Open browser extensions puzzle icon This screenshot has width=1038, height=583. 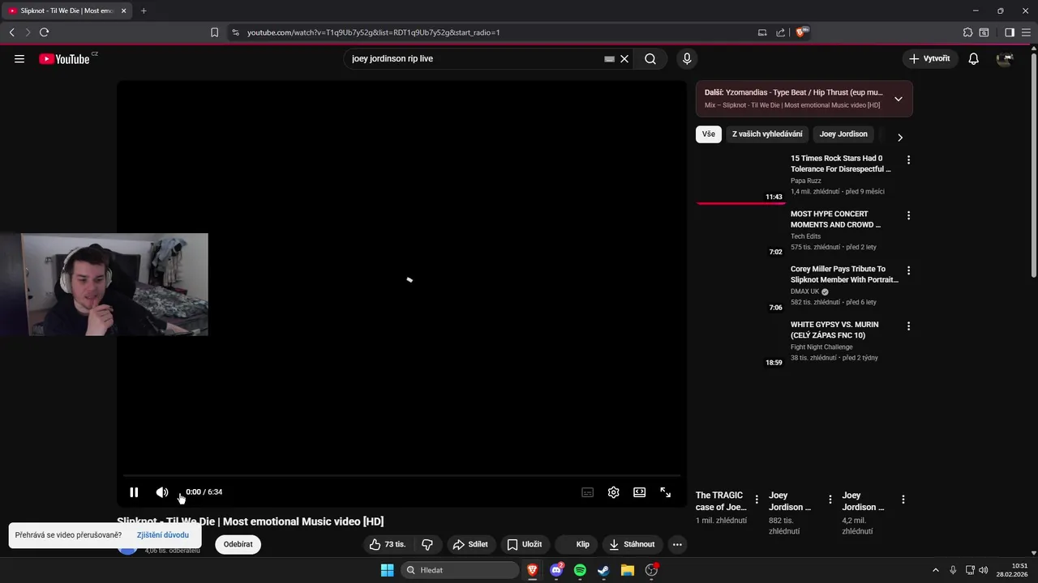coord(967,32)
